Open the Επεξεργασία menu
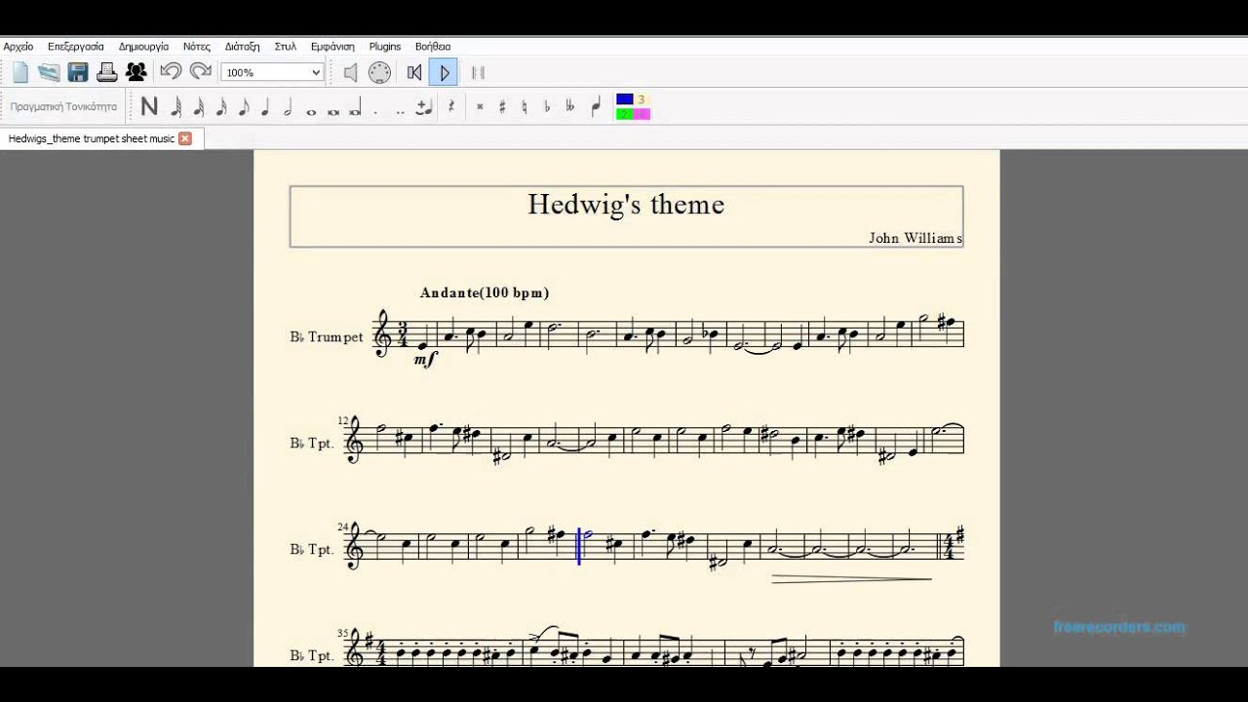 click(x=76, y=46)
